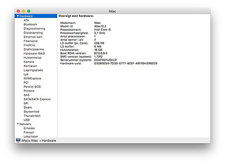The height and width of the screenshot is (164, 225).
Task: Open the Diagnosticering item
Action: 34,28
